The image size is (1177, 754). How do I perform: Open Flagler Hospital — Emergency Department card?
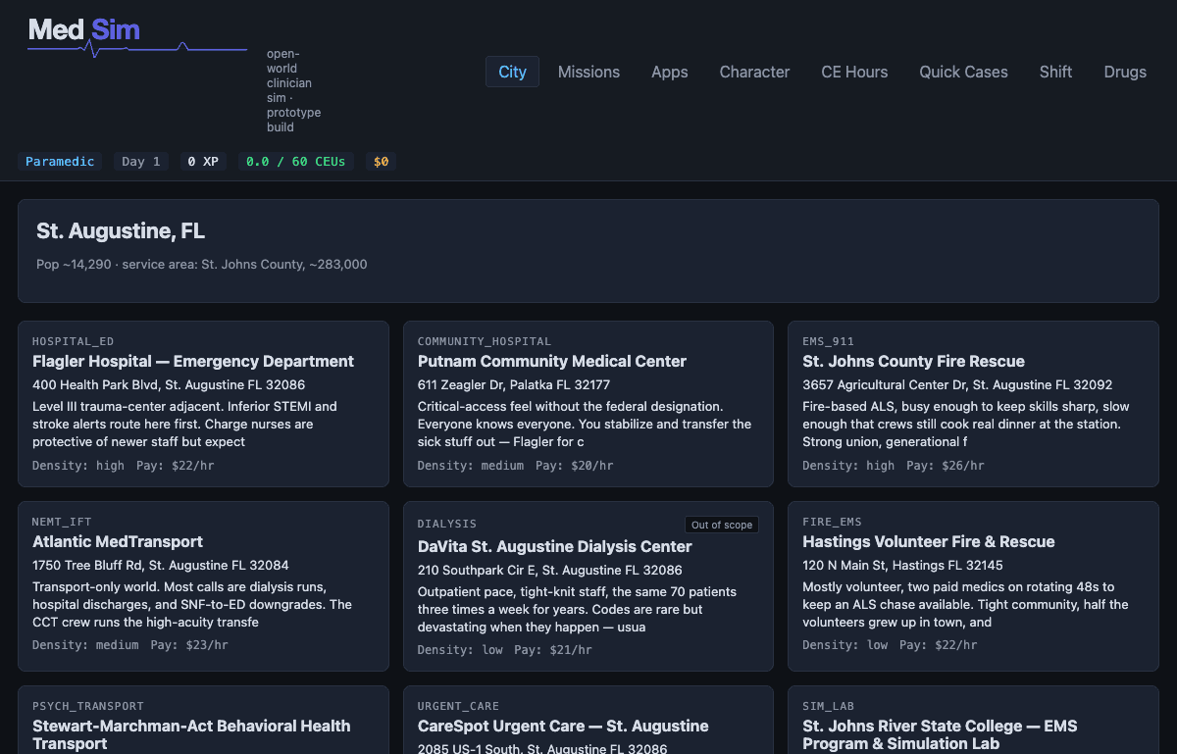(x=203, y=404)
